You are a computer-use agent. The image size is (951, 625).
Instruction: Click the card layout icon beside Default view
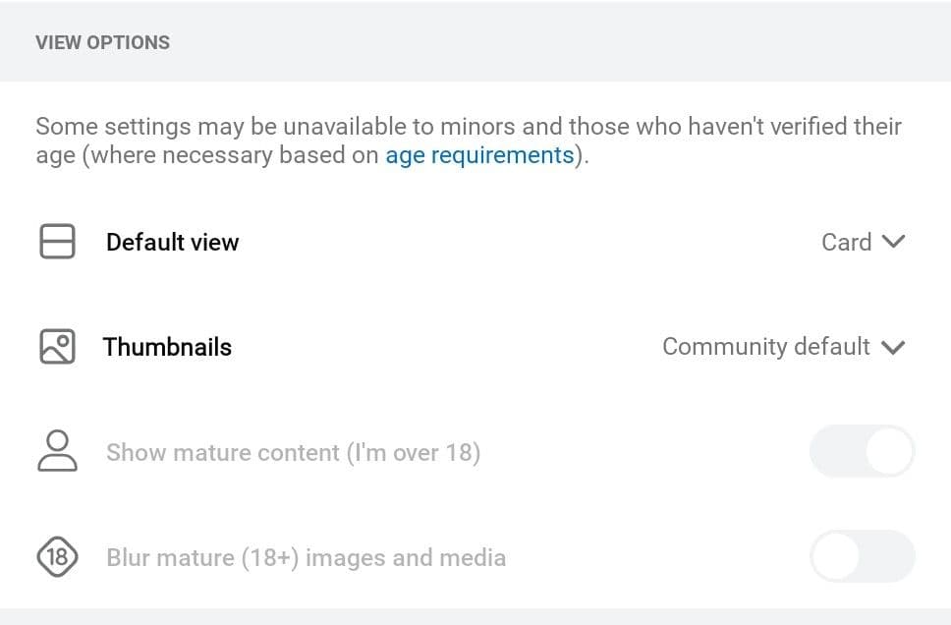pos(57,242)
